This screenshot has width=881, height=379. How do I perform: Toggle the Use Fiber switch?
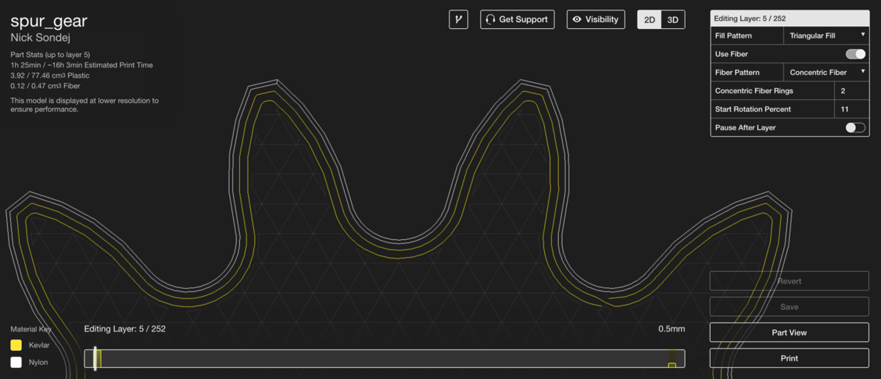tap(855, 54)
